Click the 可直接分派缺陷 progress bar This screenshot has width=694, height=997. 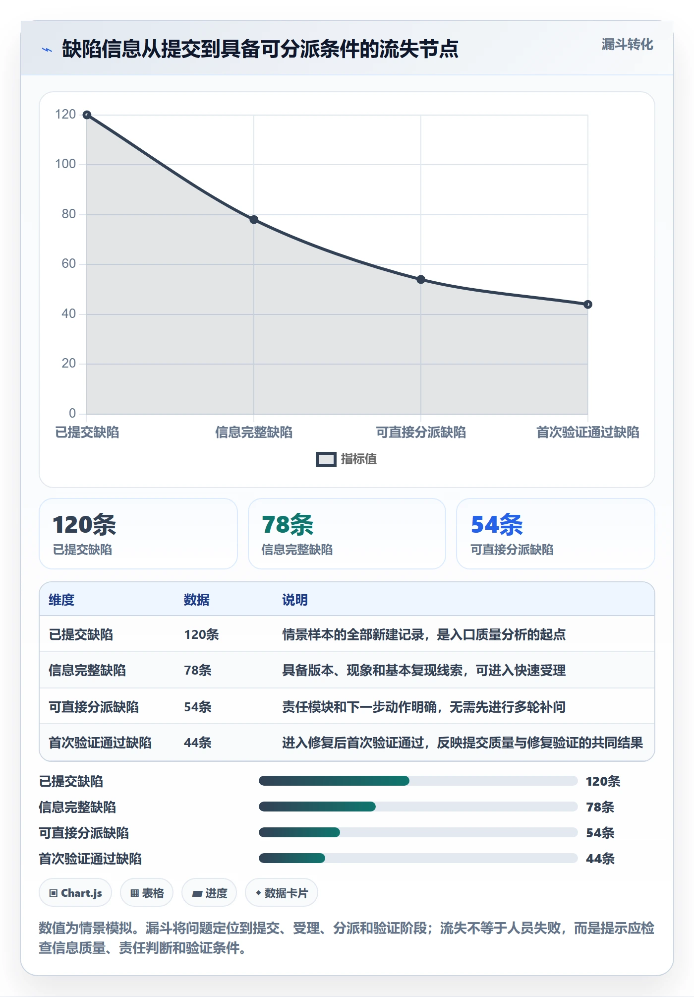(x=418, y=832)
